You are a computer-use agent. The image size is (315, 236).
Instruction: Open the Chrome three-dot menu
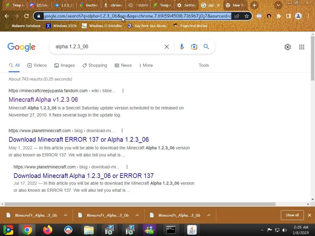(x=308, y=16)
